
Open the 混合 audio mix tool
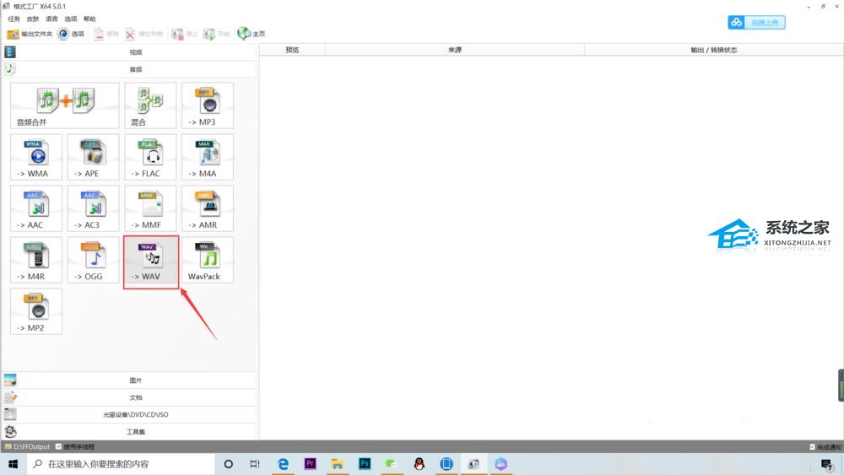(x=150, y=105)
